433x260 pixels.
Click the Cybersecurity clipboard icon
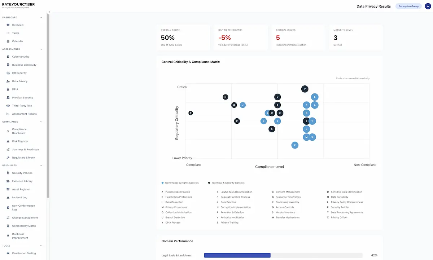(x=8, y=57)
